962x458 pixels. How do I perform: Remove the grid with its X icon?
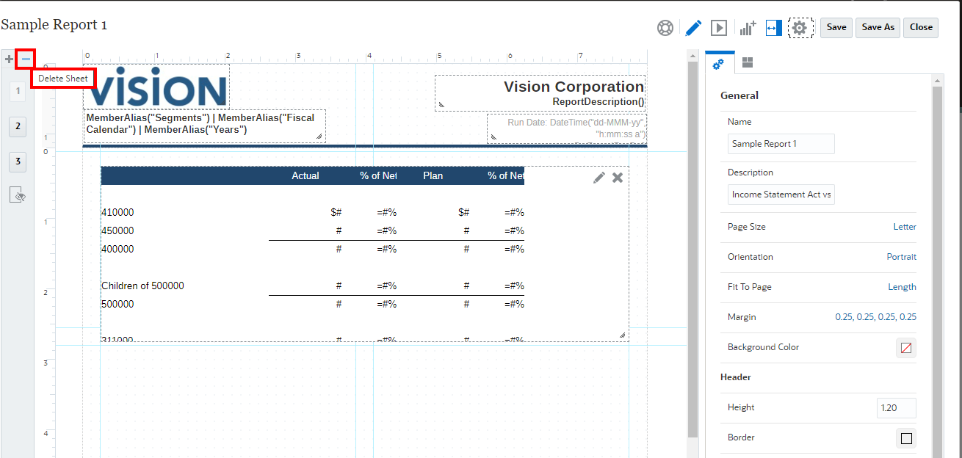[x=618, y=178]
